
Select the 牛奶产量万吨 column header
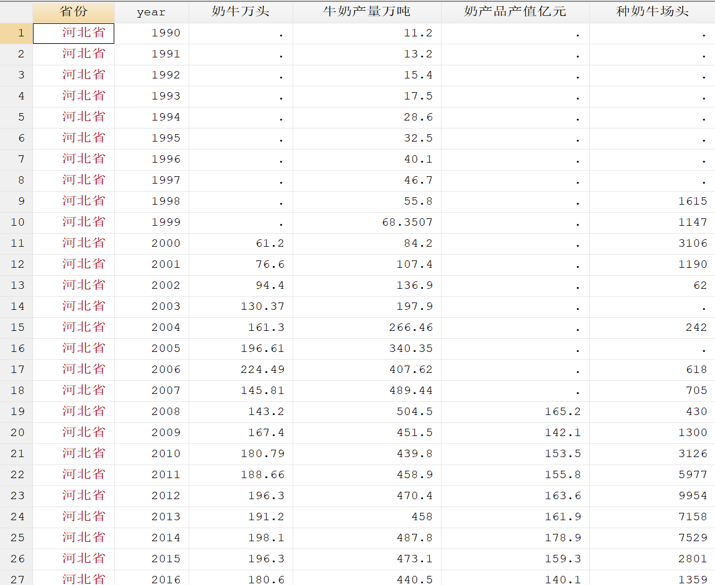coord(367,12)
